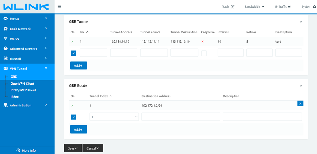Open the Tools menu in header

228,7
